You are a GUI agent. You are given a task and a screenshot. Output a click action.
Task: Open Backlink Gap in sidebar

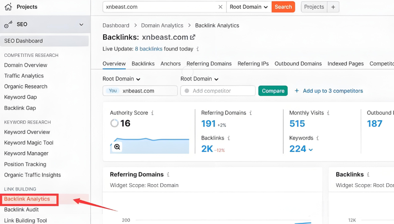coord(20,108)
